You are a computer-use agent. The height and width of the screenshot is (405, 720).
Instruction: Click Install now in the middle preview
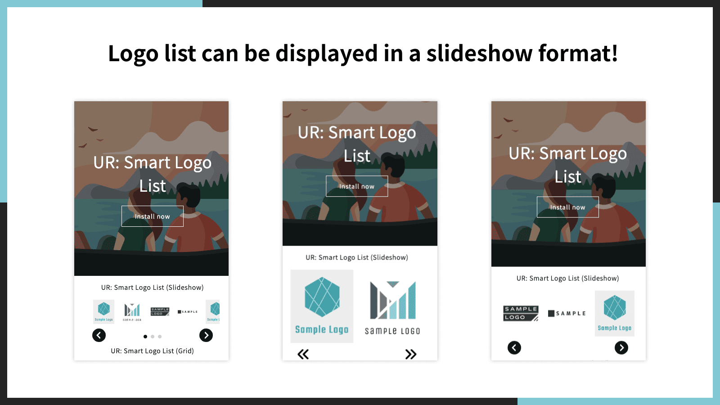(x=357, y=186)
